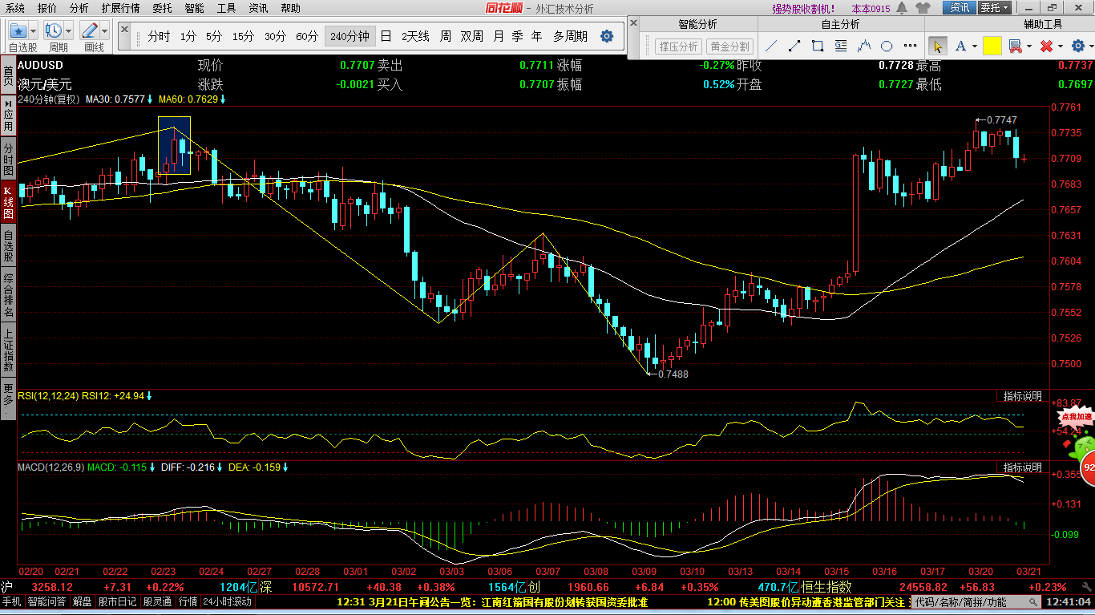Click the 周期 clock icon
The image size is (1095, 615).
pyautogui.click(x=54, y=31)
